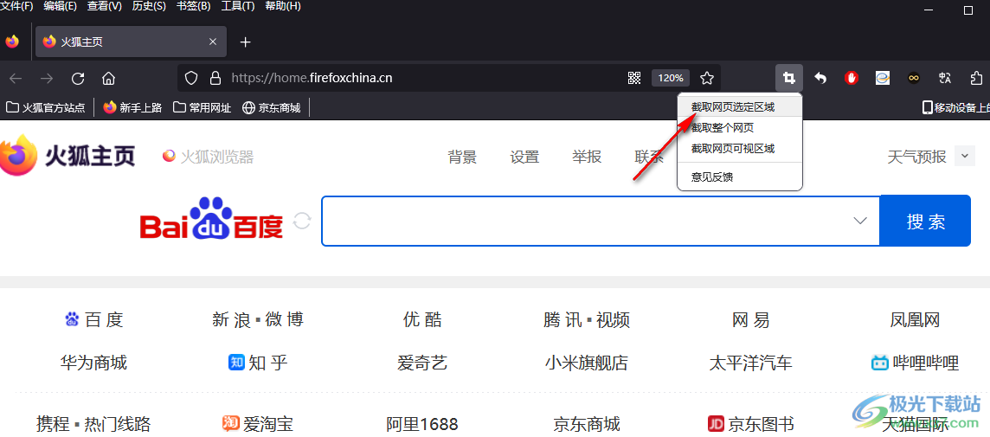Viewport: 990px width, 437px height.
Task: Expand the search box suggestion dropdown arrow
Action: pos(860,221)
